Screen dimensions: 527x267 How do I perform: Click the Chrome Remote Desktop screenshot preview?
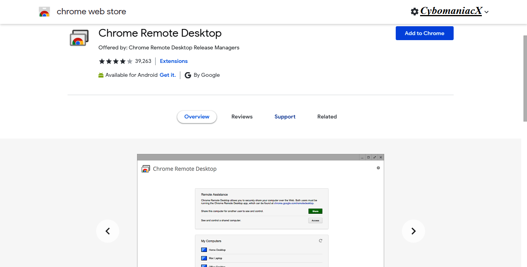tap(261, 211)
